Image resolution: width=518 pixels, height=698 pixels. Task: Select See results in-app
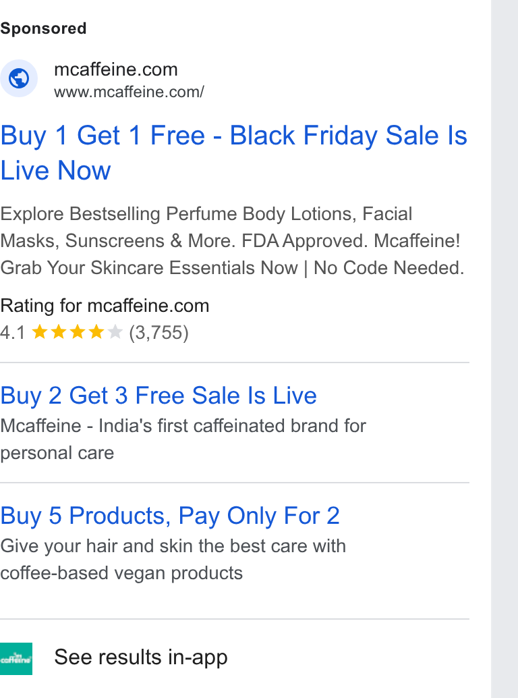click(141, 657)
